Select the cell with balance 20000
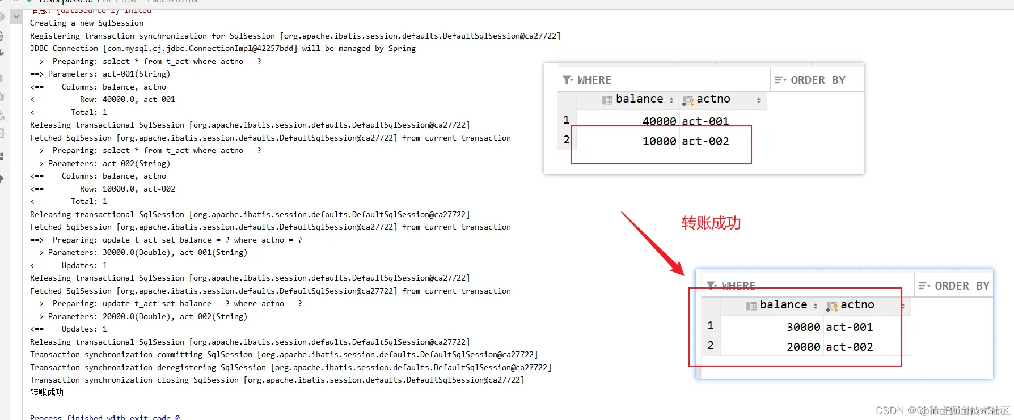Viewport: 1014px width, 420px height. coord(771,346)
